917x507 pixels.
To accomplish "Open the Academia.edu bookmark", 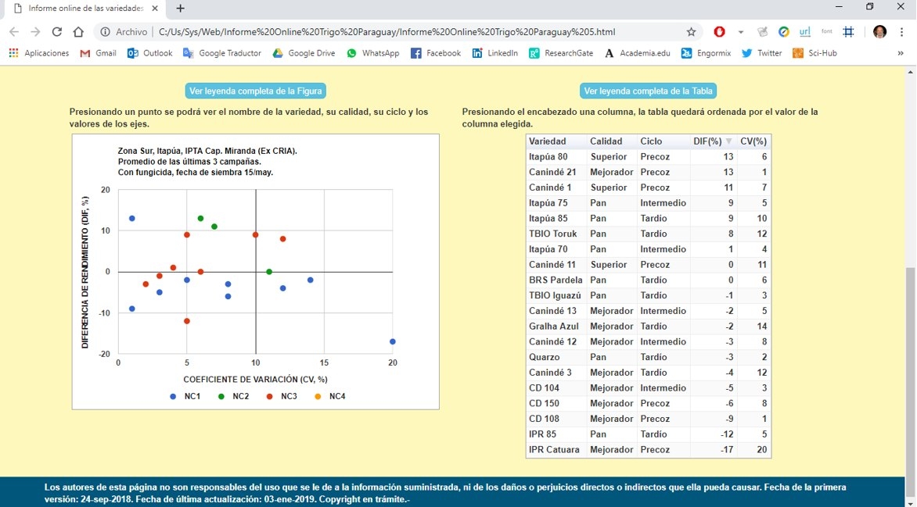I will [638, 53].
